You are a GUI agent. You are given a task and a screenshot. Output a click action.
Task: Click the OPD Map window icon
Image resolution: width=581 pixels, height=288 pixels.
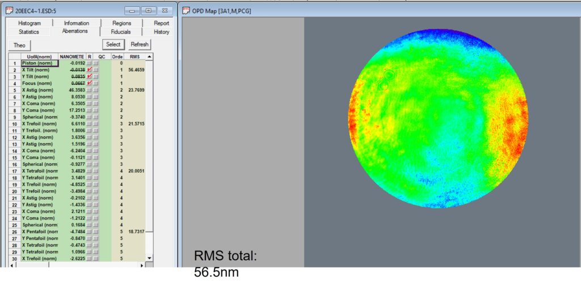187,11
